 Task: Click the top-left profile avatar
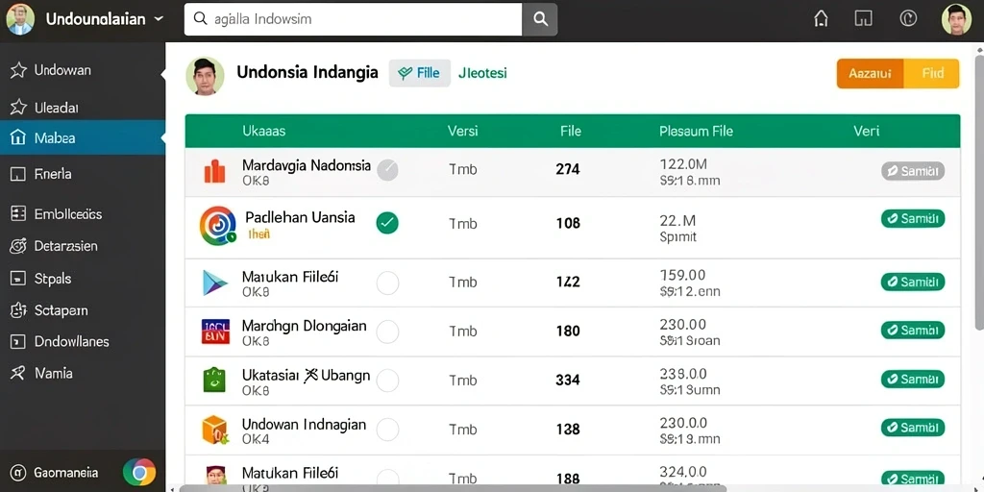20,19
